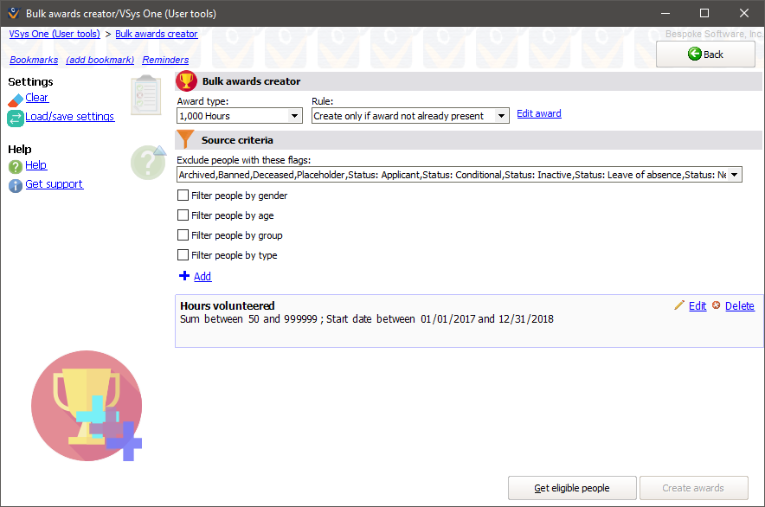Click the pencil icon next to Edit
Screen dimensions: 765x507
point(679,305)
